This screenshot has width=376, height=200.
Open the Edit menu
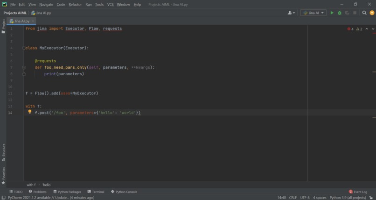tap(21, 4)
